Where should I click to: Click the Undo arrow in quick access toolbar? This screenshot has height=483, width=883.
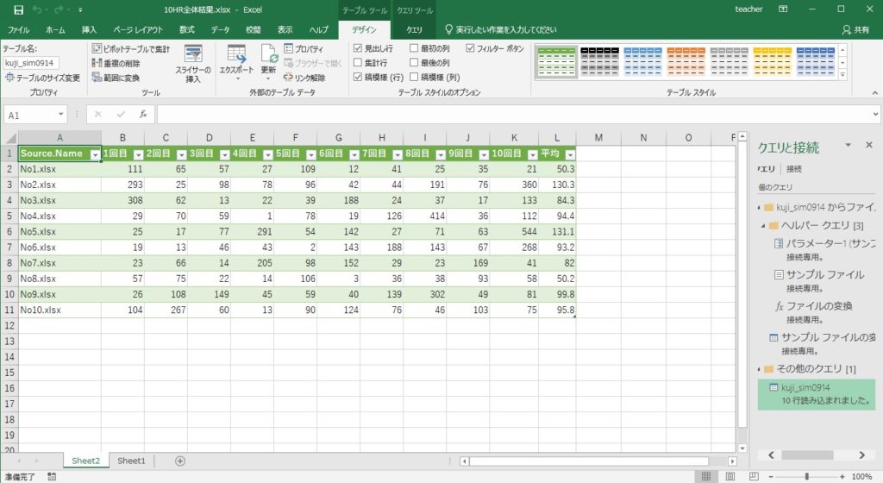37,9
